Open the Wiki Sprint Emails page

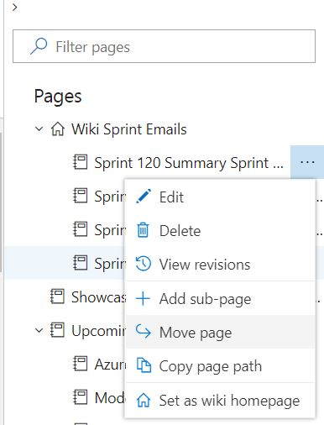(129, 129)
